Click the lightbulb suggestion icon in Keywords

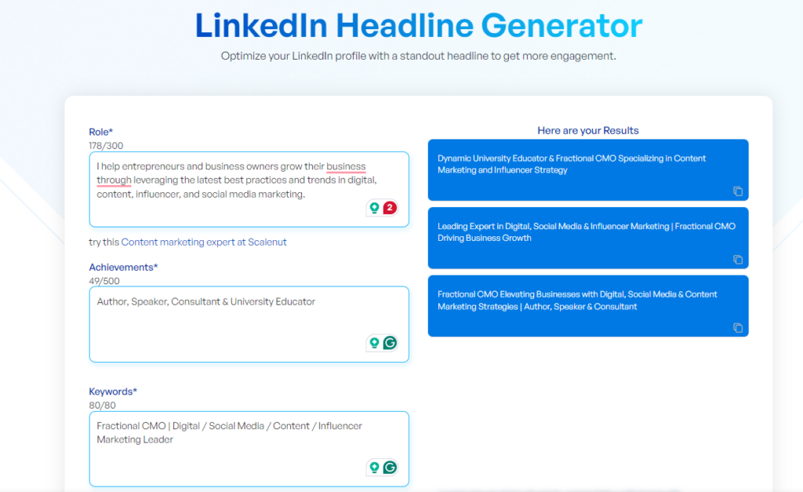pyautogui.click(x=374, y=467)
